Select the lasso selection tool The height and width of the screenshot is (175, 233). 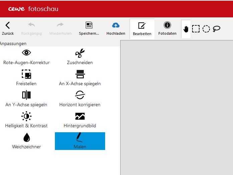pyautogui.click(x=217, y=29)
